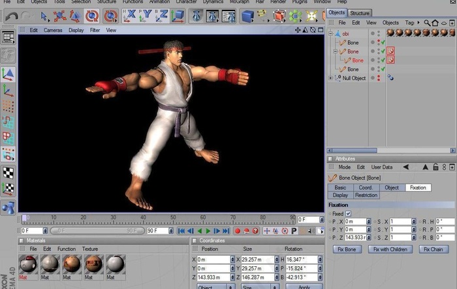The height and width of the screenshot is (289, 457).
Task: Open the Restriction tab
Action: [366, 195]
